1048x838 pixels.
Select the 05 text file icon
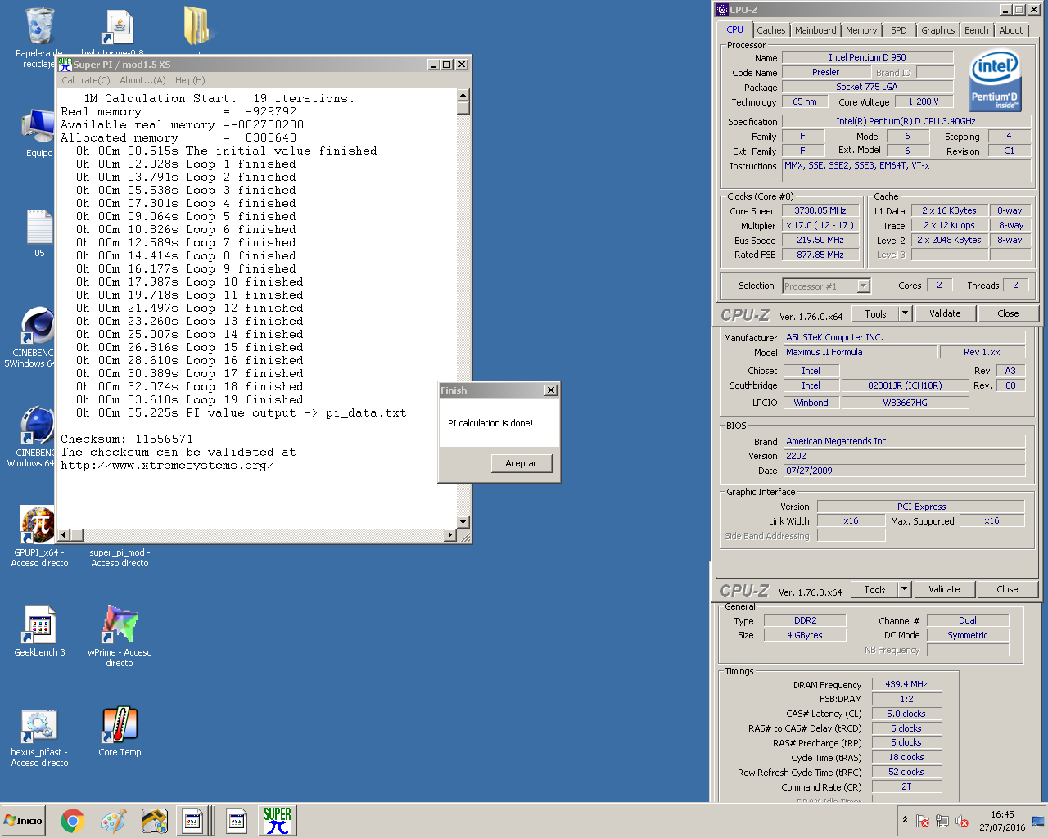tap(38, 228)
